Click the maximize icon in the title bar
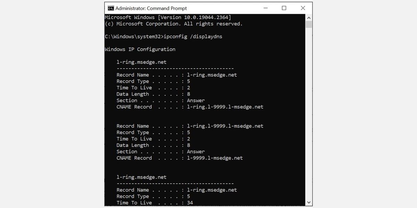Screen dimensions: 417x208 pyautogui.click(x=284, y=8)
